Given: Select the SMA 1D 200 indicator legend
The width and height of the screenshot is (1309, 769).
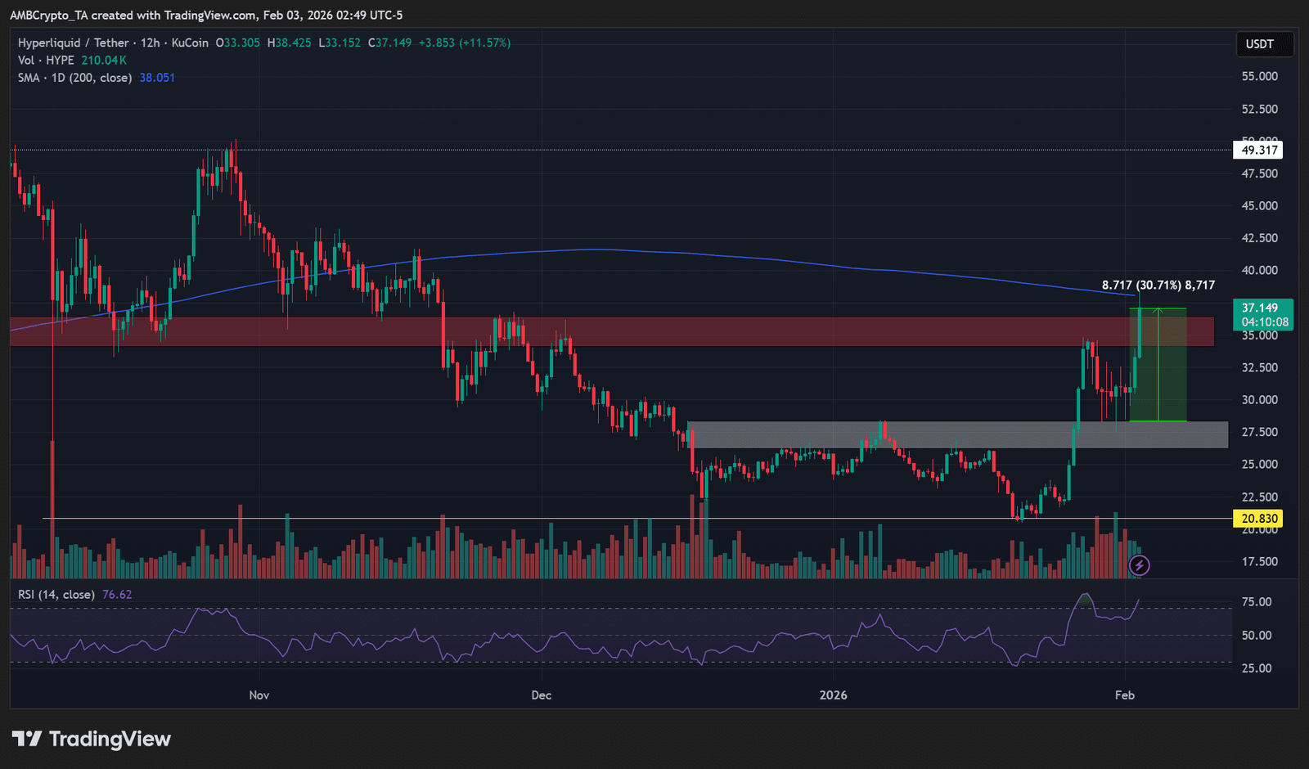Looking at the screenshot, I should tap(74, 78).
